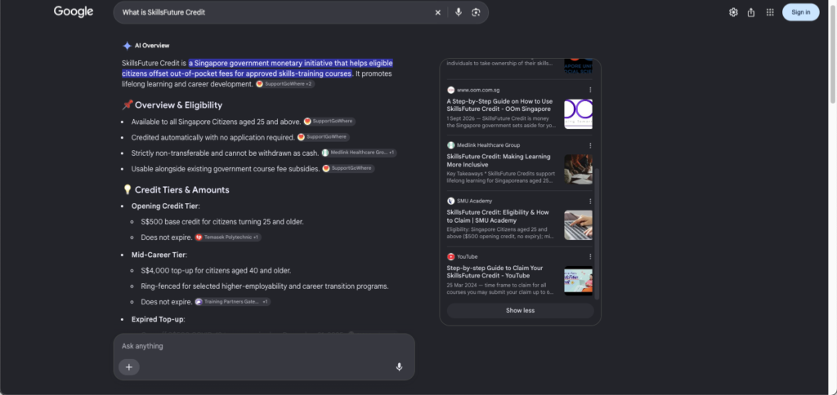Click the share icon in the header
The width and height of the screenshot is (837, 395).
(x=751, y=12)
